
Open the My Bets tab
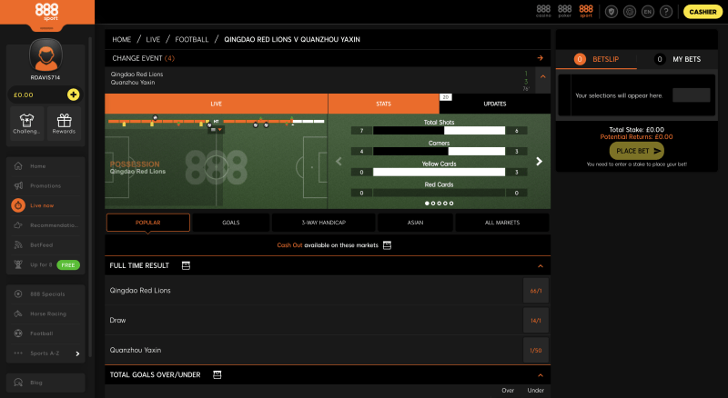point(677,59)
